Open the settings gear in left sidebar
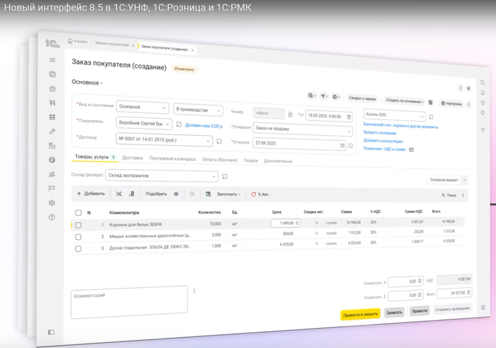The width and height of the screenshot is (496, 348). pyautogui.click(x=52, y=203)
